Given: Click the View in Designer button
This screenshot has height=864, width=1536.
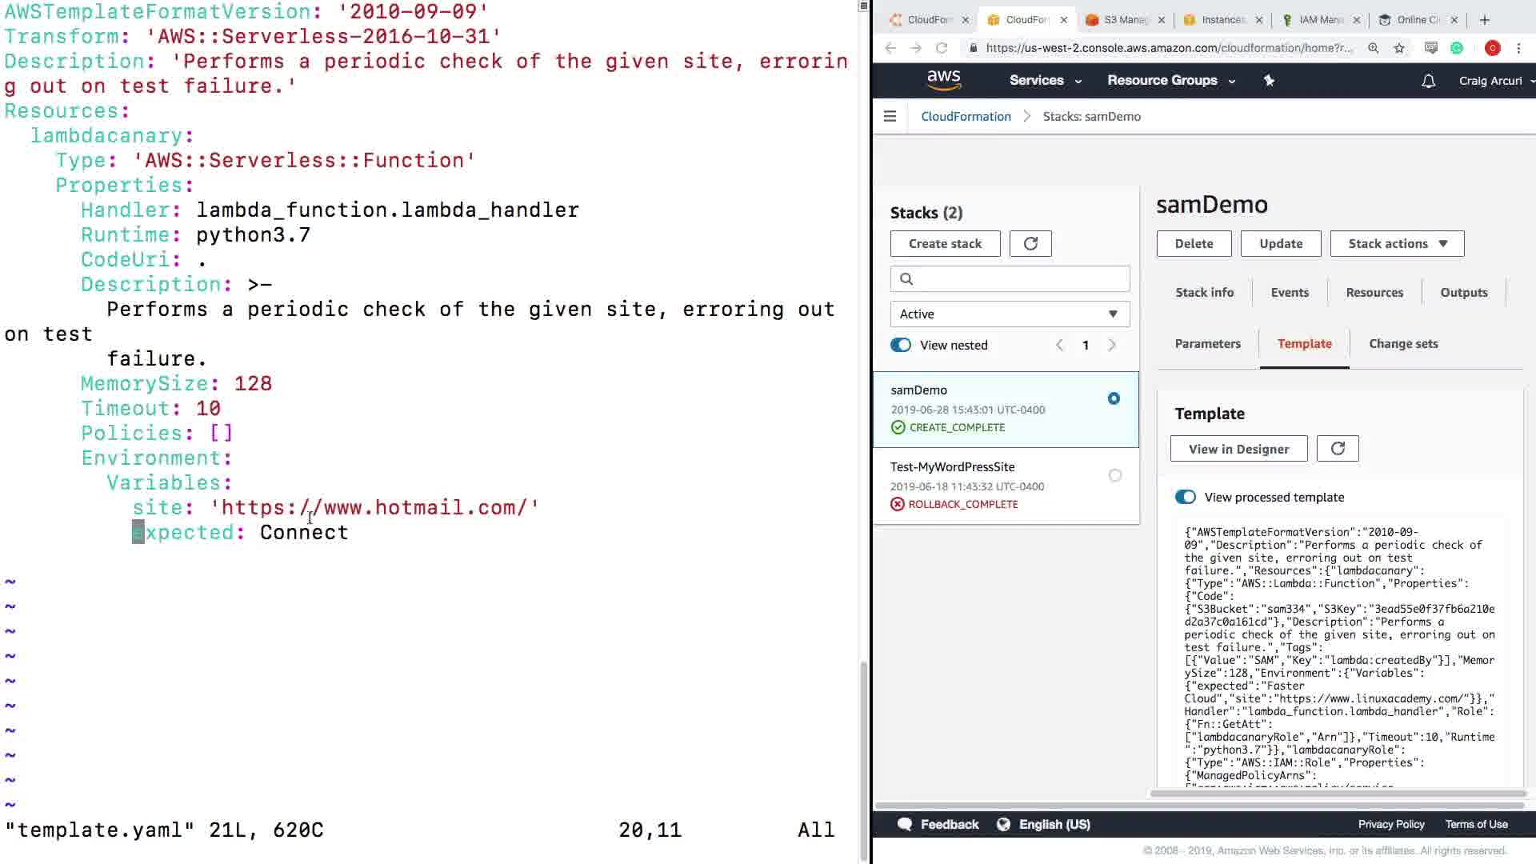Looking at the screenshot, I should pos(1238,449).
